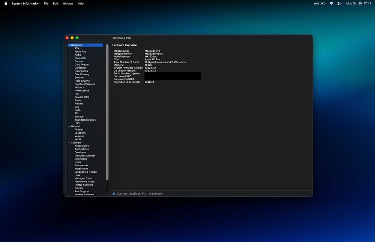Select Apple Pay in the sidebar
This screenshot has width=375, height=242.
tap(80, 52)
